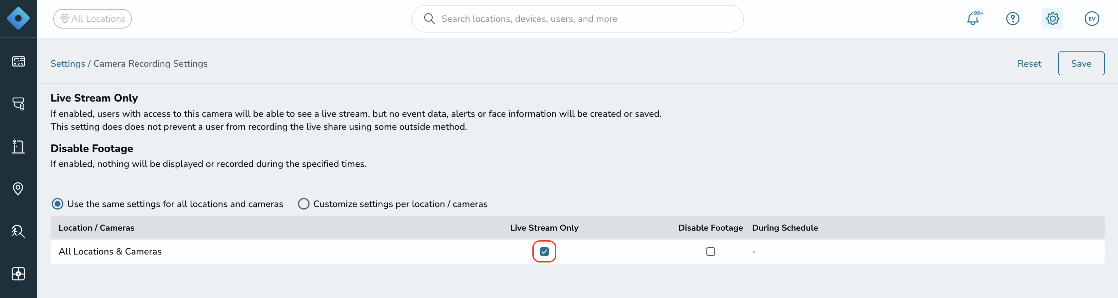Open the cameras icon in the sidebar
This screenshot has width=1118, height=298.
pyautogui.click(x=18, y=104)
